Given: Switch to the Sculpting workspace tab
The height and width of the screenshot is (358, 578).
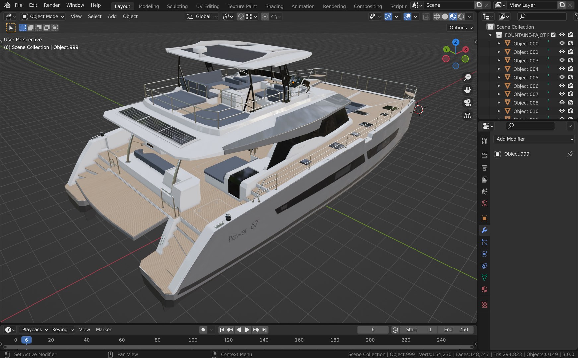Looking at the screenshot, I should coord(177,6).
